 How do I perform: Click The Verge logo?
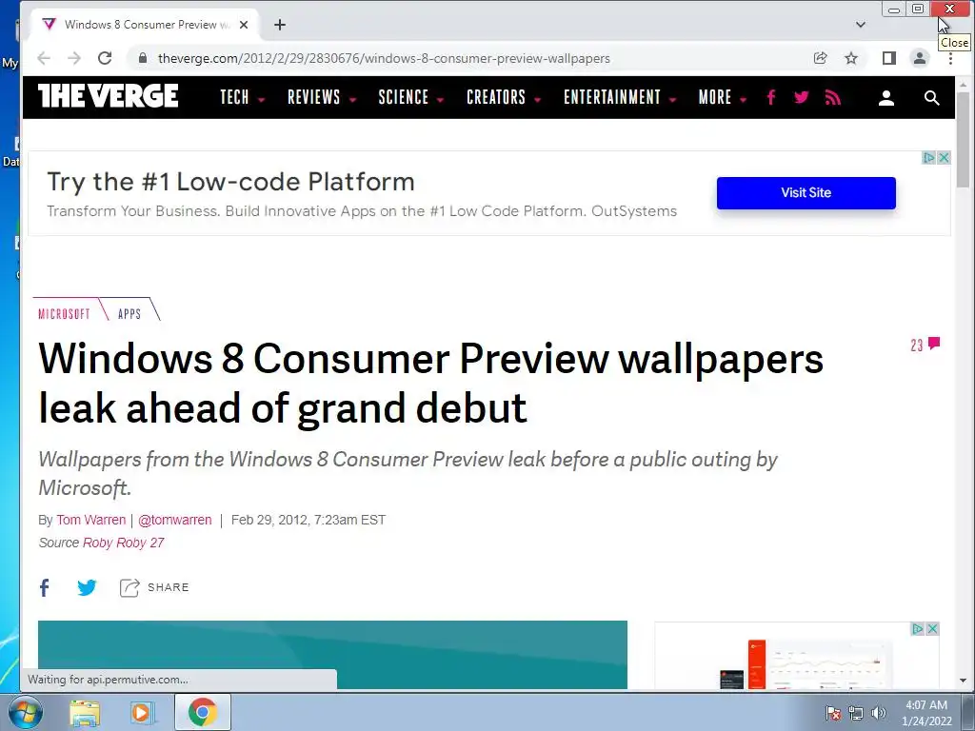pos(109,96)
